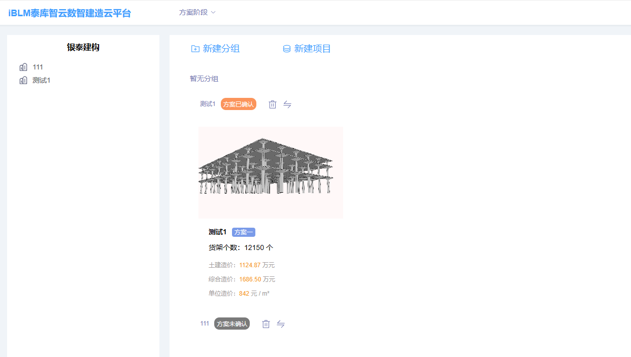The width and height of the screenshot is (631, 357).
Task: Delete project 111 with trash icon
Action: click(266, 324)
